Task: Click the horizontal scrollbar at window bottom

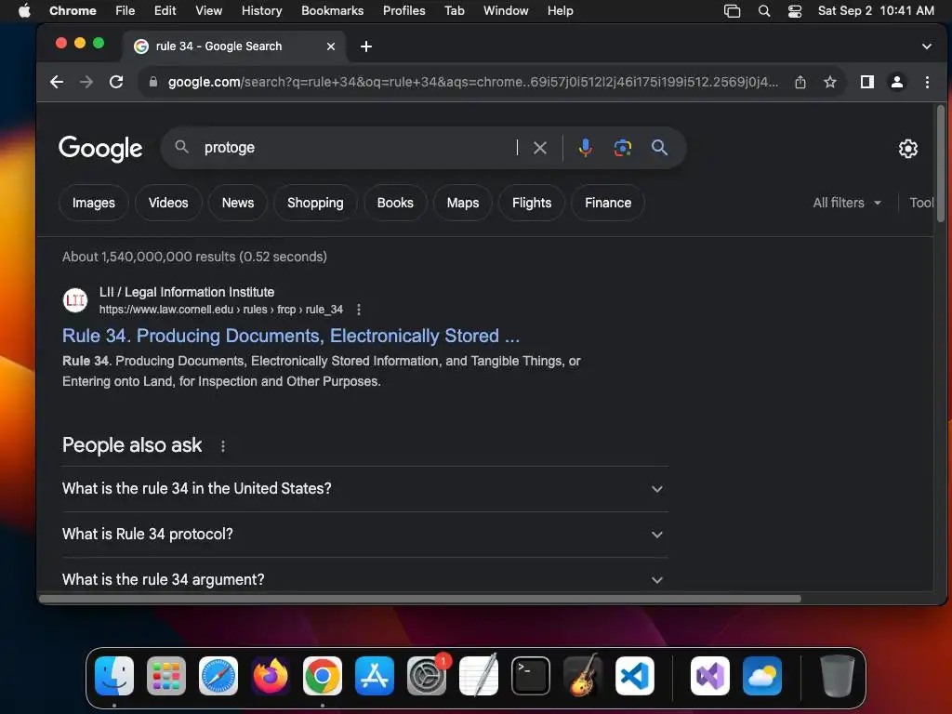Action: tap(419, 599)
